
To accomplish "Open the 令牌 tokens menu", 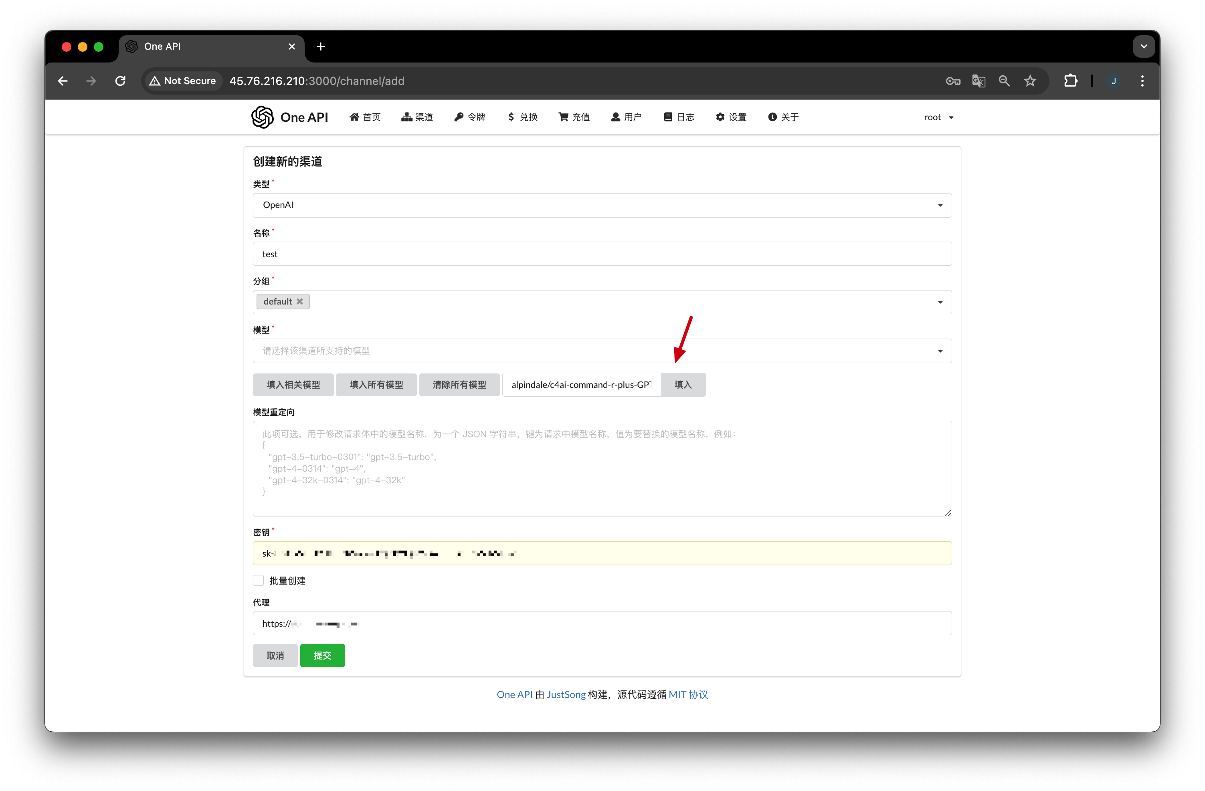I will pyautogui.click(x=470, y=117).
